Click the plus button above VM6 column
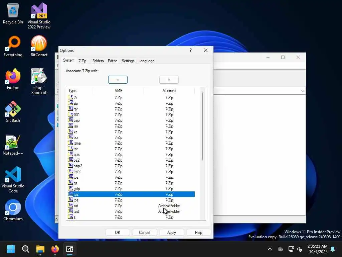This screenshot has width=342, height=257. tap(118, 80)
